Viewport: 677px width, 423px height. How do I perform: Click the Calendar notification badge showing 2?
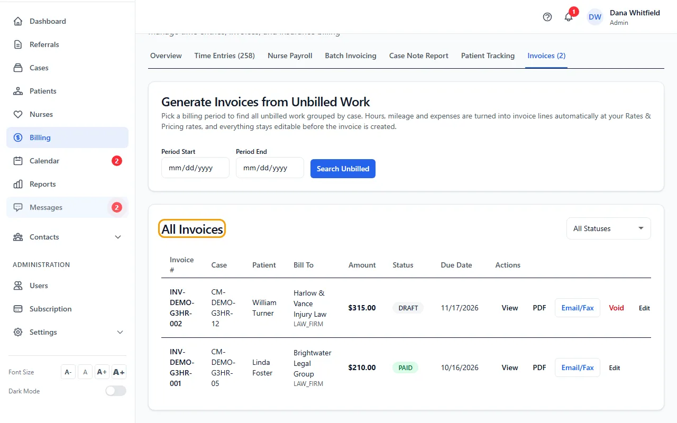click(x=117, y=161)
